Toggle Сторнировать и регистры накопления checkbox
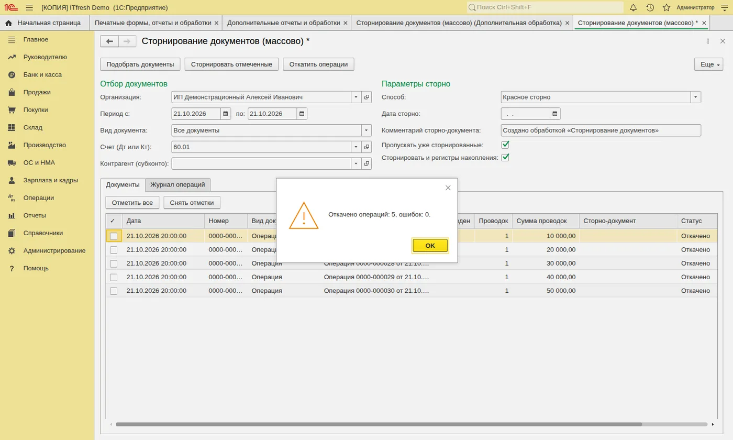The image size is (733, 440). [x=505, y=157]
